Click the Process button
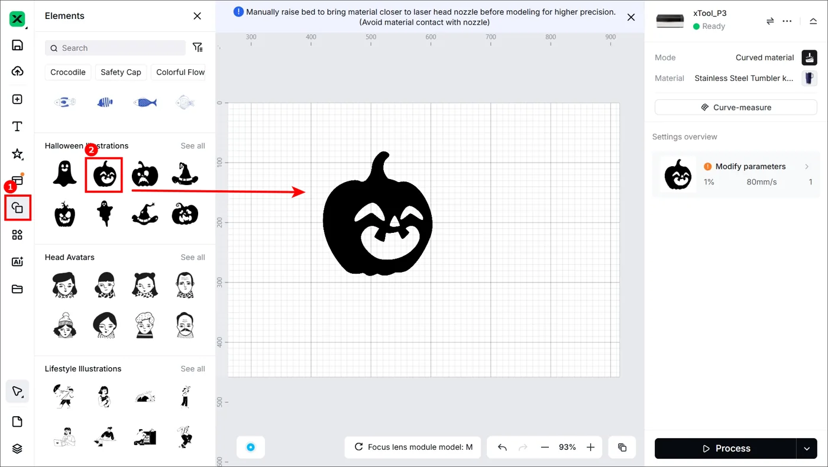Screen dimensions: 828x467 coord(725,448)
